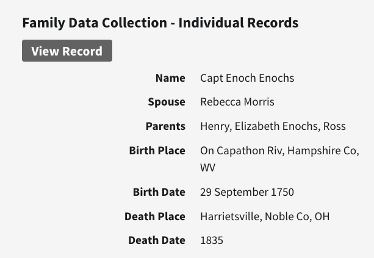Click the Name field label
The image size is (374, 258).
[170, 78]
